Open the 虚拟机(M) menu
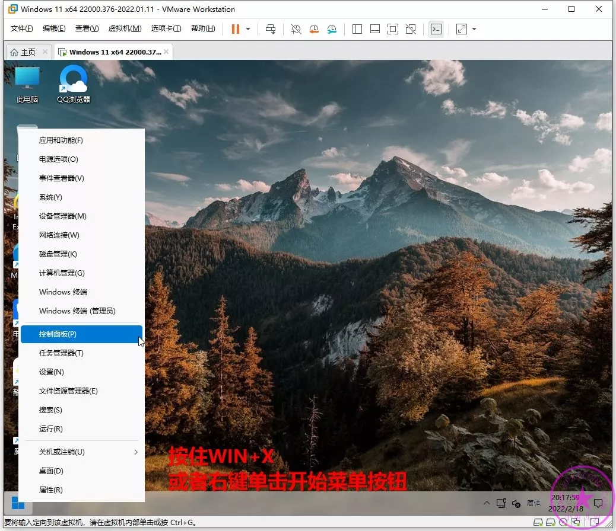The height and width of the screenshot is (531, 616). (125, 29)
